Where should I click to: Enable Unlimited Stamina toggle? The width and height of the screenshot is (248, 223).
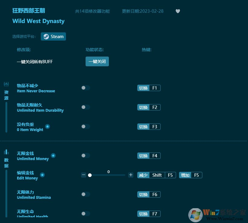coord(86,194)
